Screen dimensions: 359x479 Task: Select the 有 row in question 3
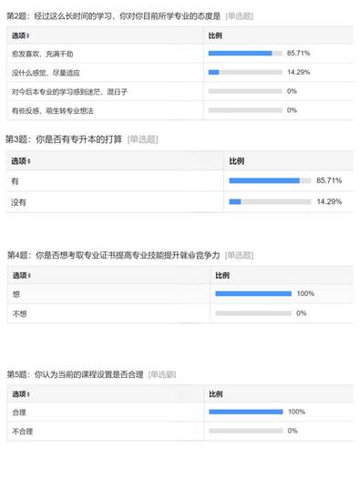point(179,181)
